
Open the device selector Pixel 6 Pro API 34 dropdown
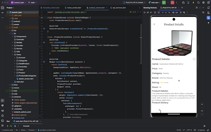134,2
